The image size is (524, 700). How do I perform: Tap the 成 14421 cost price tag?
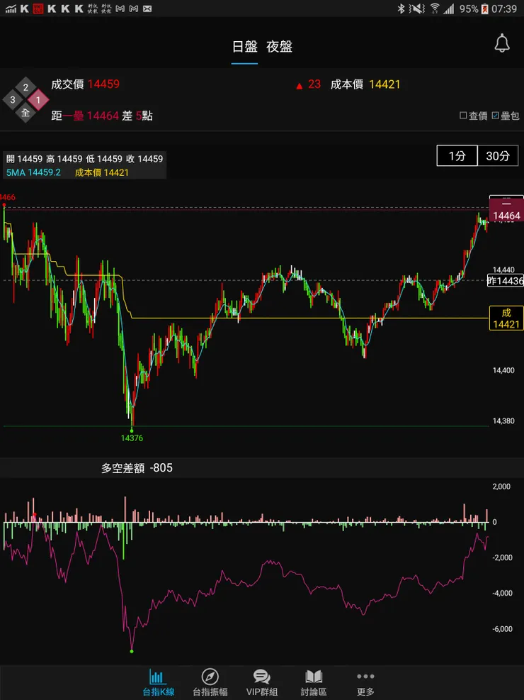click(506, 318)
